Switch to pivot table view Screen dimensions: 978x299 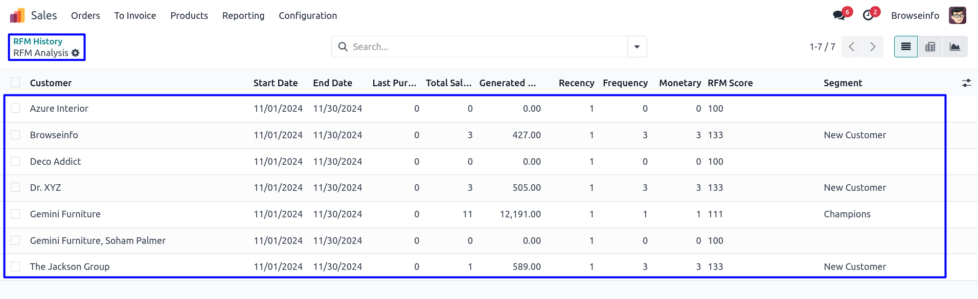pyautogui.click(x=930, y=47)
